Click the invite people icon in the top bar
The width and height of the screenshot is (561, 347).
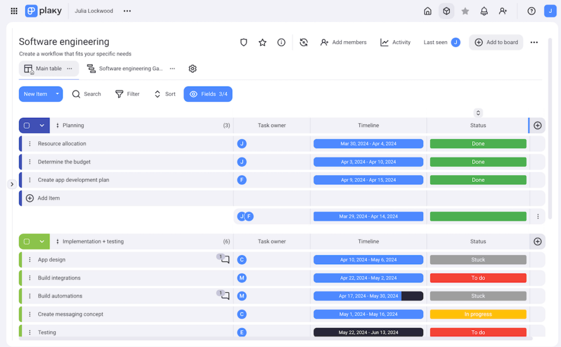click(x=503, y=10)
